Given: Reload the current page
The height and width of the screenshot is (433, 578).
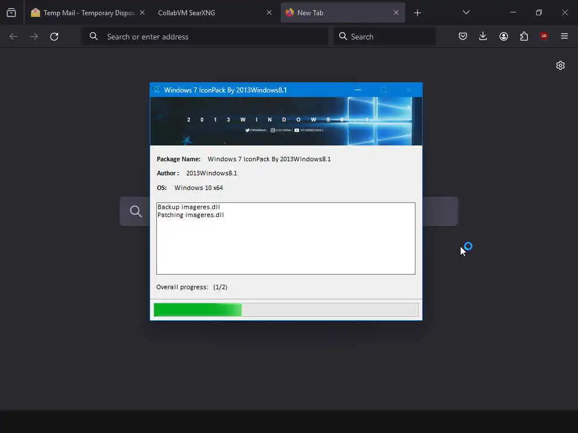Looking at the screenshot, I should pos(54,37).
